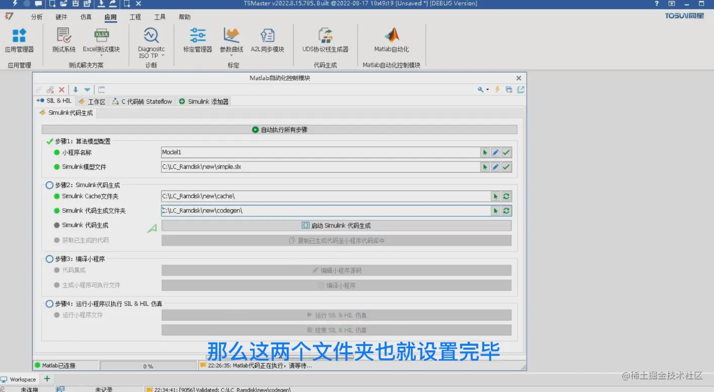The image size is (714, 392).
Task: Expand the Excel测试模块 dropdown arrow
Action: point(101,56)
